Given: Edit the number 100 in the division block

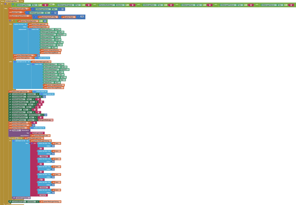Looking at the screenshot, I should [x=82, y=17].
